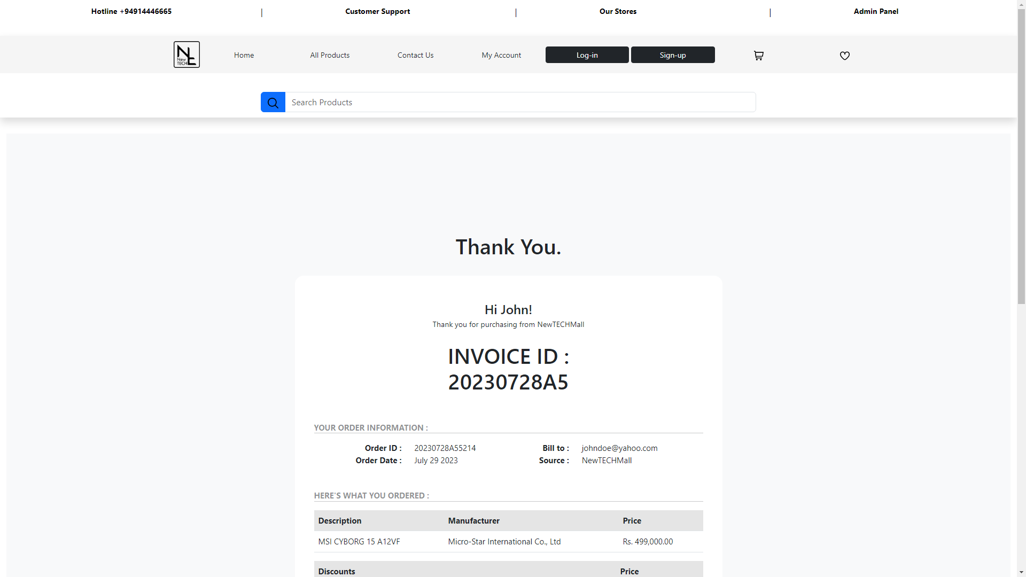Open the Customer Support link
The image size is (1026, 577).
coord(377,11)
